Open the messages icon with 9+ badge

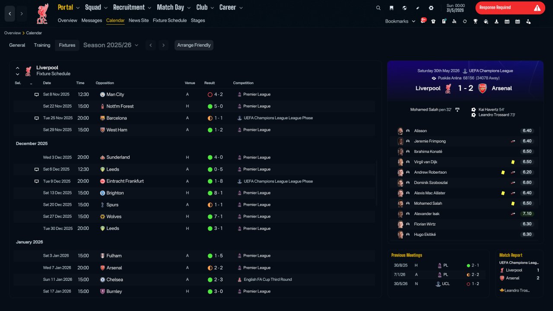click(x=423, y=21)
